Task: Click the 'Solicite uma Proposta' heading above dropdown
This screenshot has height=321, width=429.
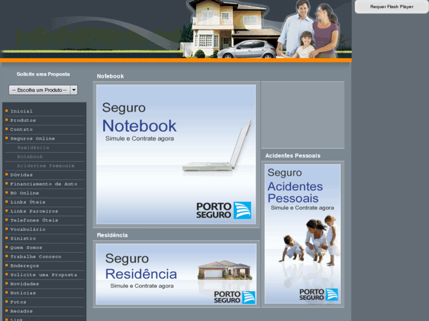Action: click(x=43, y=74)
